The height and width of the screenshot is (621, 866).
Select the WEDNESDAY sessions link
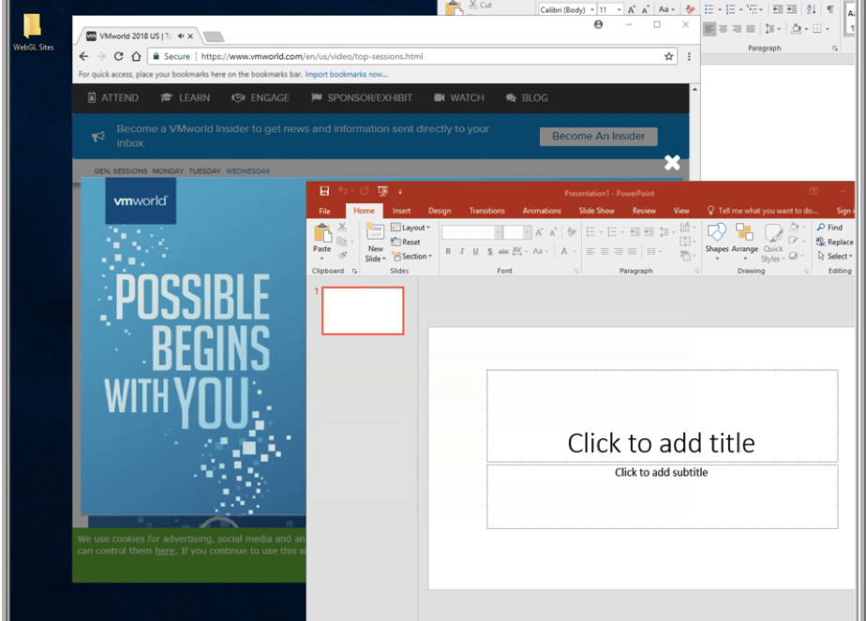[x=248, y=171]
